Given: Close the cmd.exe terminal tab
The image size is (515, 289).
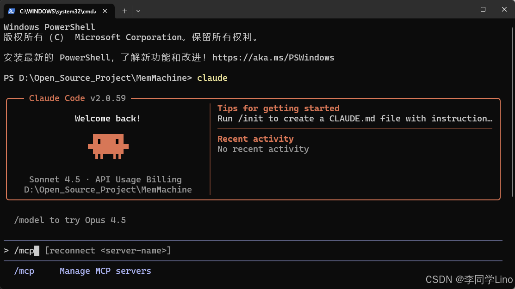Looking at the screenshot, I should click(x=105, y=11).
